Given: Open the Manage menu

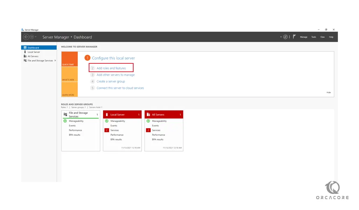Looking at the screenshot, I should pyautogui.click(x=304, y=37).
